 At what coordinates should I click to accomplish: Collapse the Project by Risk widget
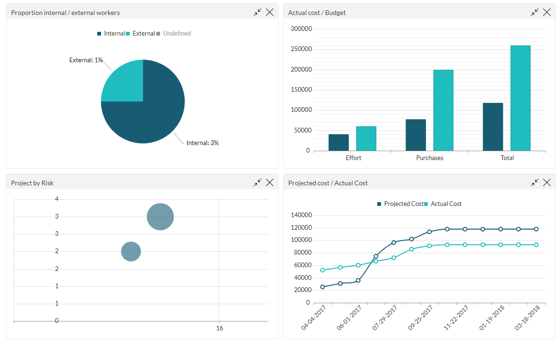(x=257, y=182)
